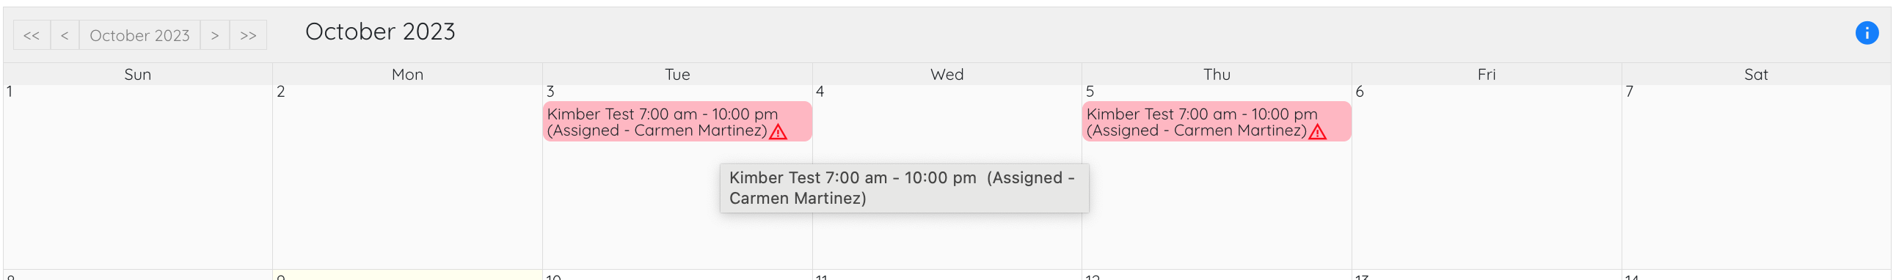
Task: Select the Monday October 2 cell
Action: [x=408, y=177]
